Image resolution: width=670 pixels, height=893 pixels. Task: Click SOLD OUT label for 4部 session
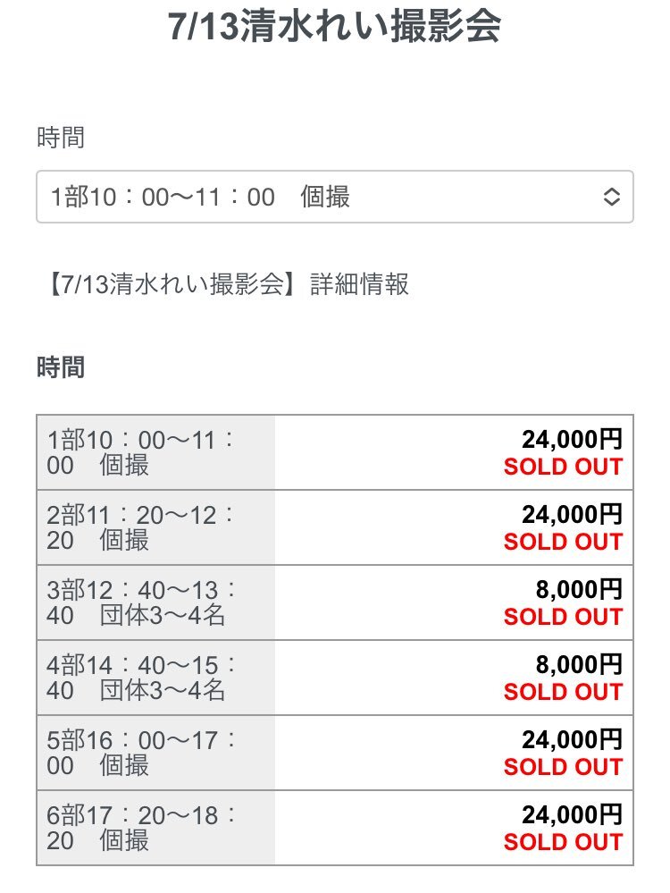pos(563,693)
